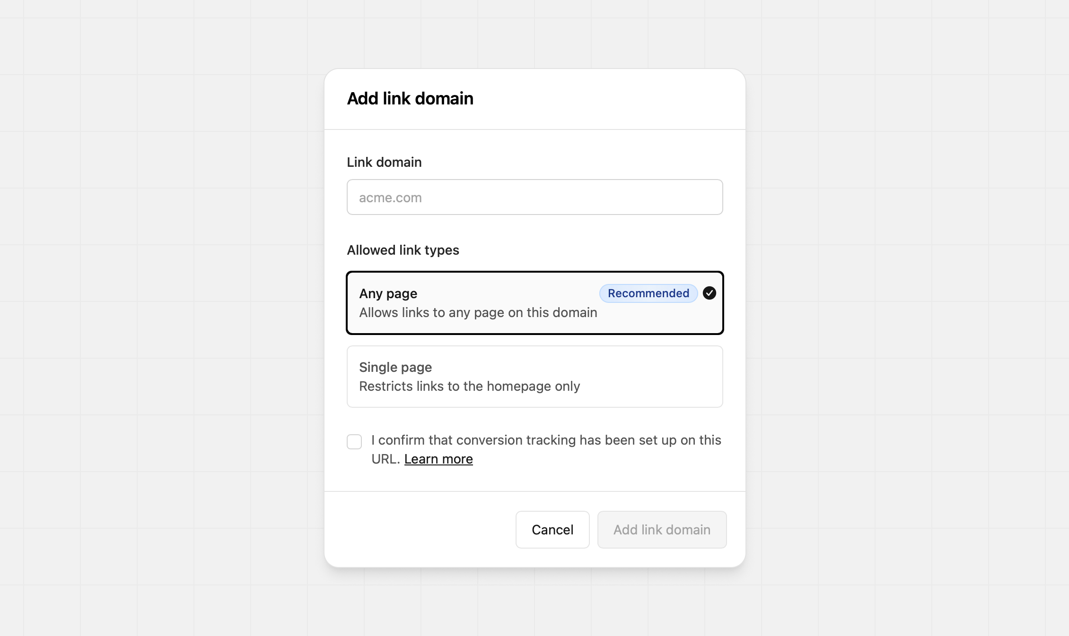The width and height of the screenshot is (1069, 636).
Task: Open the Learn more link
Action: pos(438,459)
